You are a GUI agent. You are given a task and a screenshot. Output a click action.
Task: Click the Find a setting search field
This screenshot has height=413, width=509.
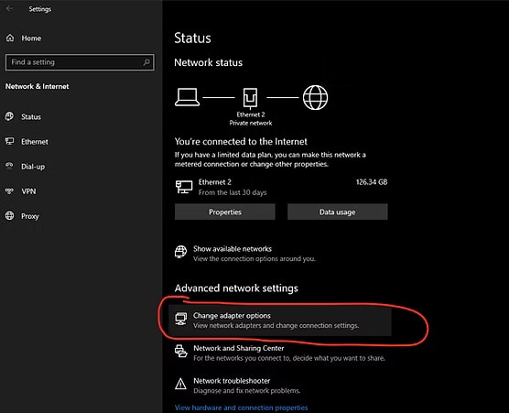tap(80, 62)
